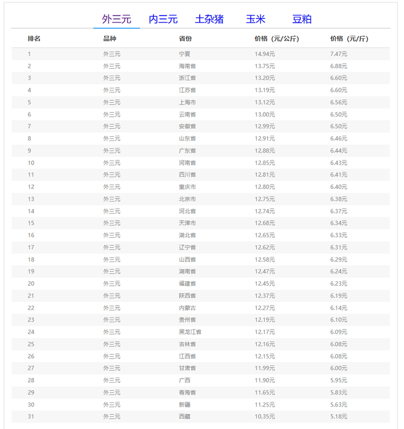This screenshot has height=429, width=404.
Task: Select province cell 江西省
Action: pos(188,356)
